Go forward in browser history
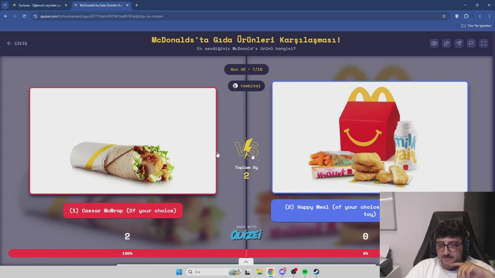Viewport: 495px width, 278px height. coord(15,16)
